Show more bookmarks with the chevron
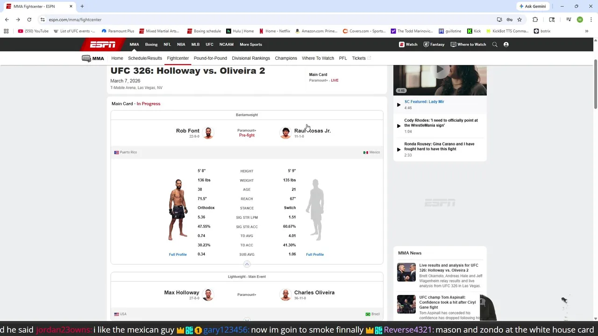Image resolution: width=598 pixels, height=336 pixels. 586,31
